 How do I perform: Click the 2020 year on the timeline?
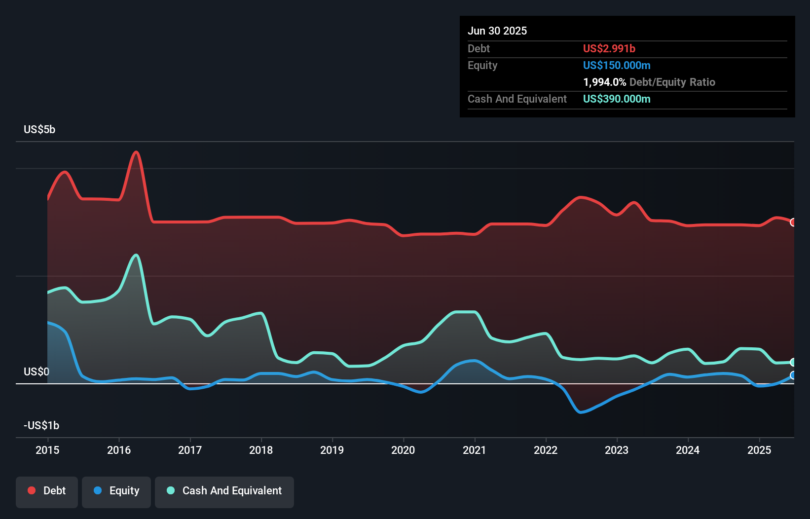pos(403,450)
